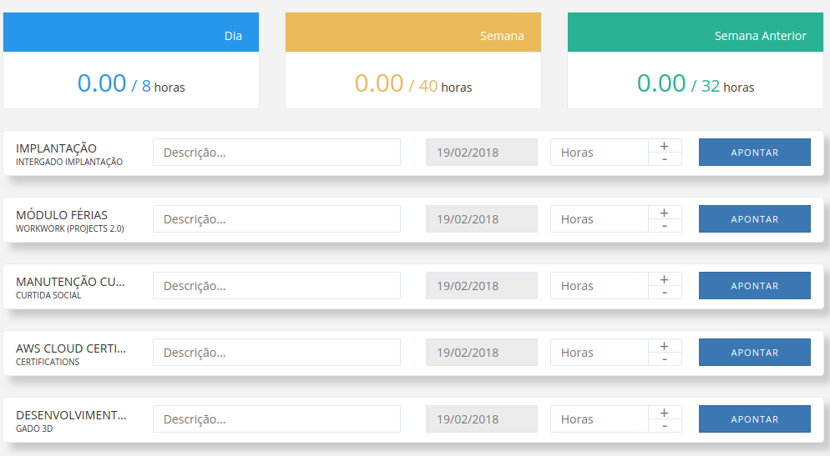Increase hours with plus for DESENVOLVIMENT... row
The image size is (830, 456).
click(x=665, y=412)
